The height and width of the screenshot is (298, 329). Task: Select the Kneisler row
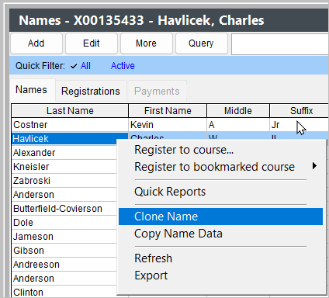pyautogui.click(x=64, y=167)
